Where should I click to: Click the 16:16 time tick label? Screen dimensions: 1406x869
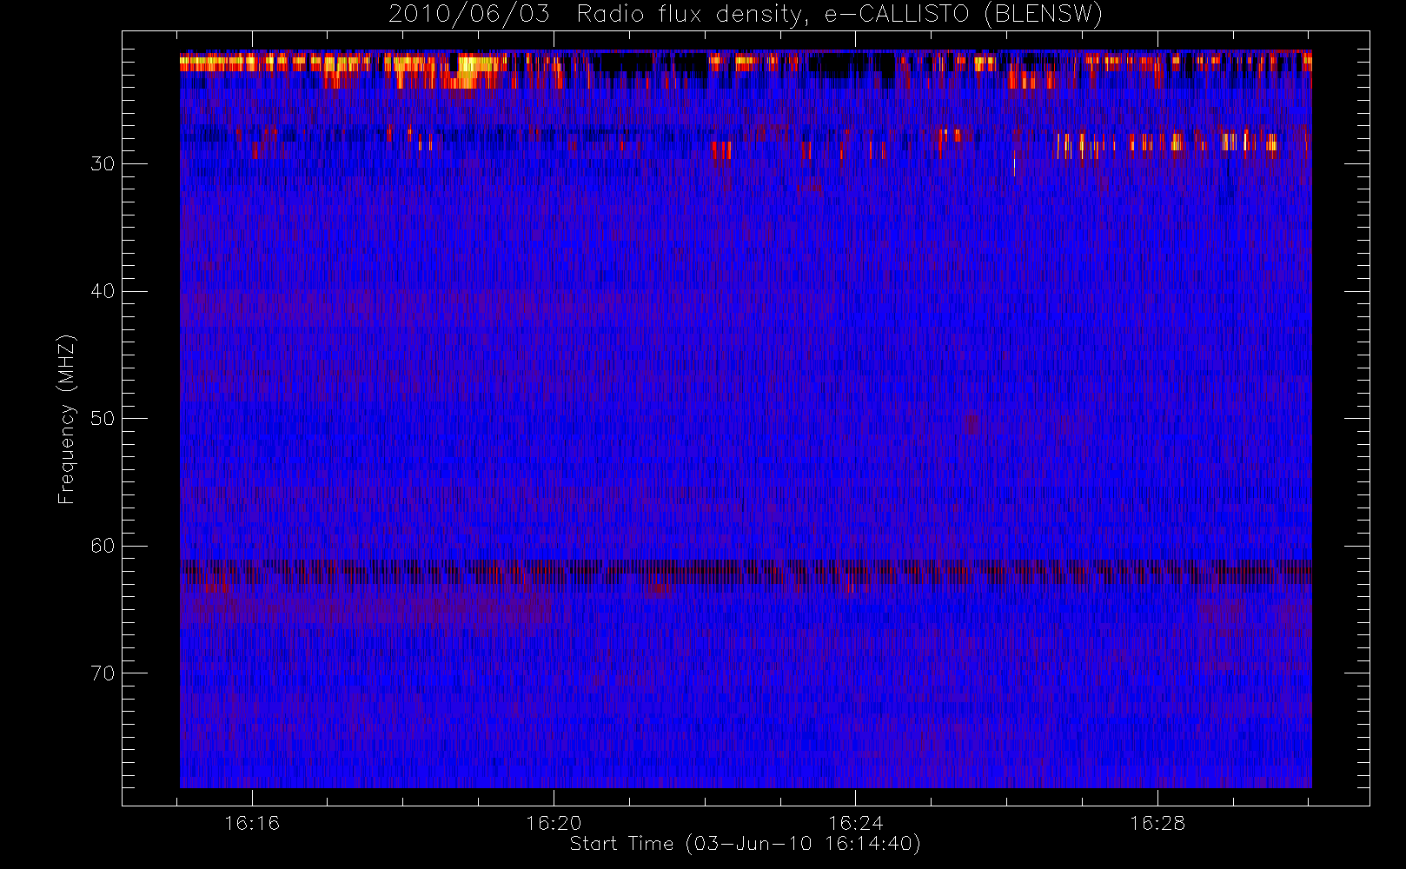(252, 823)
